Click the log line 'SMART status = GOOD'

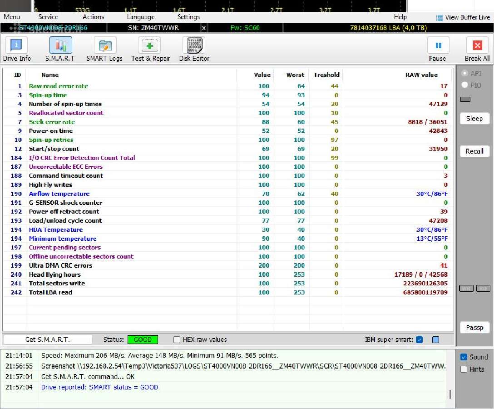pos(99,387)
